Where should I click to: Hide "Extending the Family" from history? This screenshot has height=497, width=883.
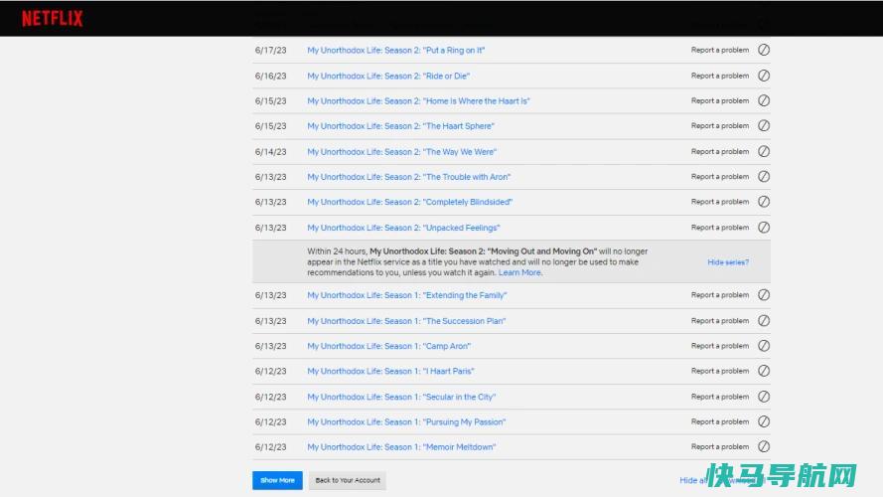pyautogui.click(x=764, y=295)
